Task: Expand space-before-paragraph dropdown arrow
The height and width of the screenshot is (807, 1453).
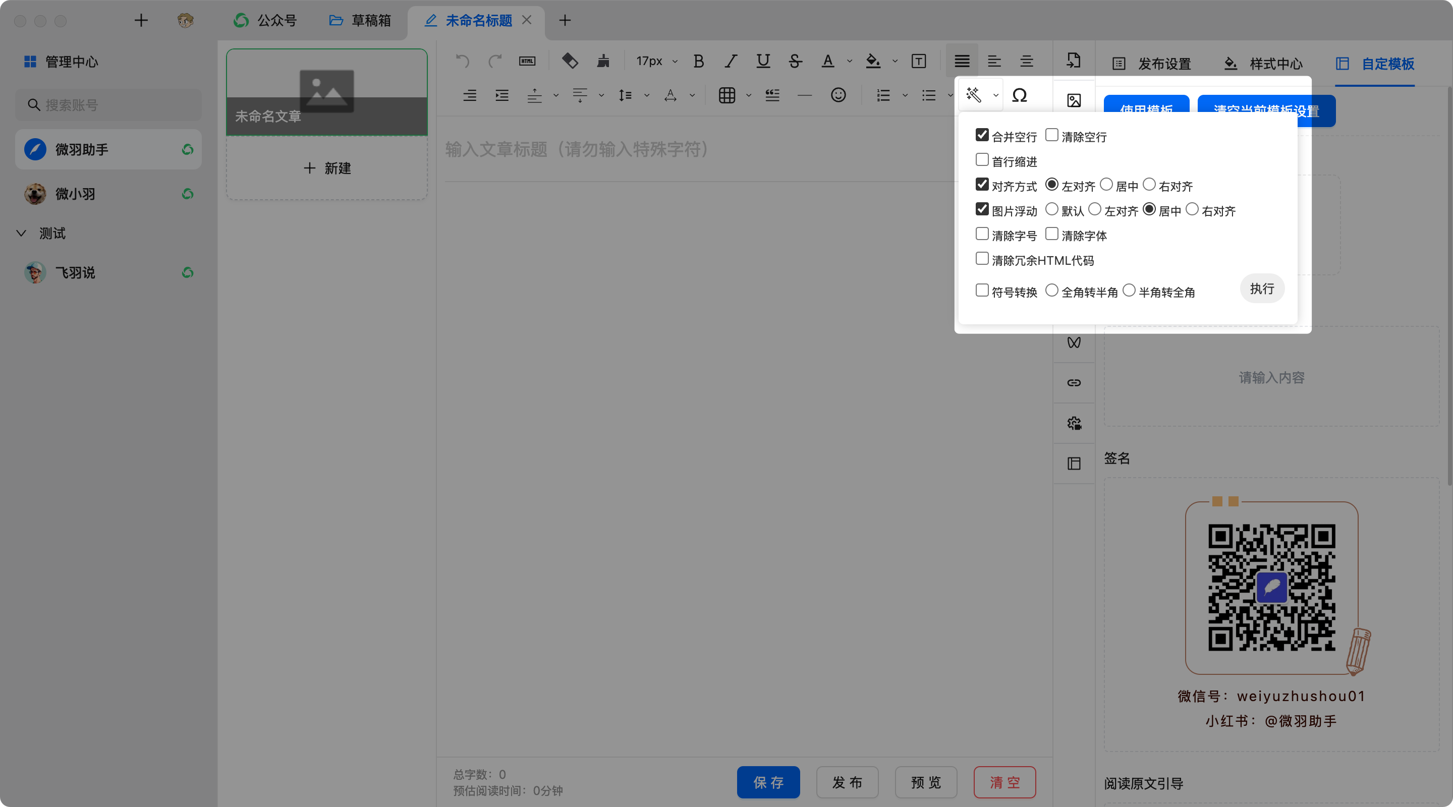Action: [555, 95]
